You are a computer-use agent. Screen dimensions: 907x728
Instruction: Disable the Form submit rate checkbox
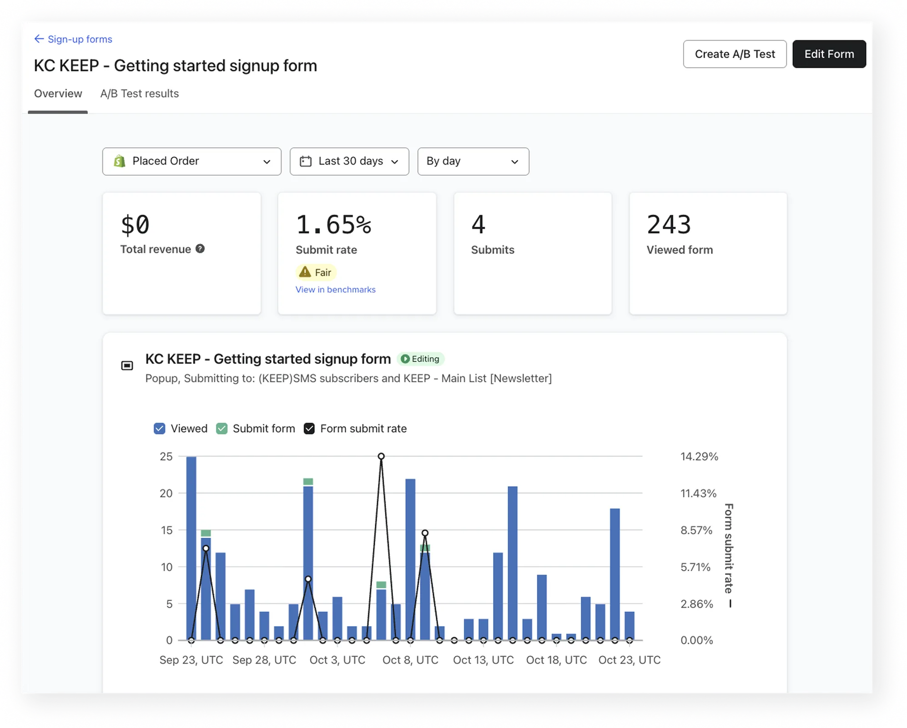coord(309,429)
